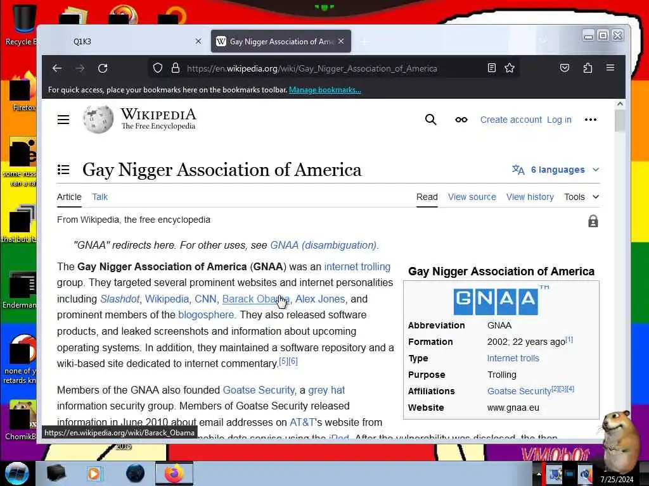Open Wikipedia search magnifier icon
649x486 pixels.
point(430,120)
